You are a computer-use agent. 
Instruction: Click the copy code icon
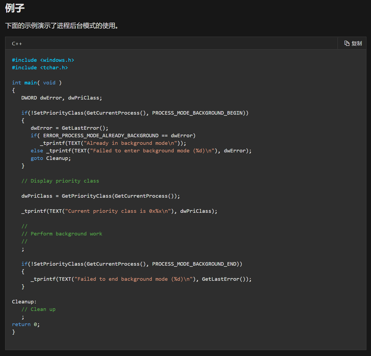tap(347, 43)
